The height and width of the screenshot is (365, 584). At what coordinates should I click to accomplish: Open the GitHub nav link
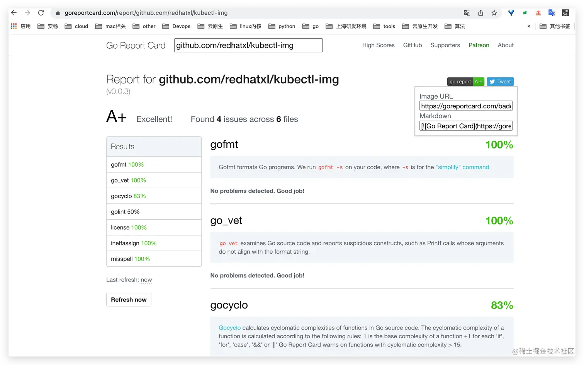click(x=413, y=45)
